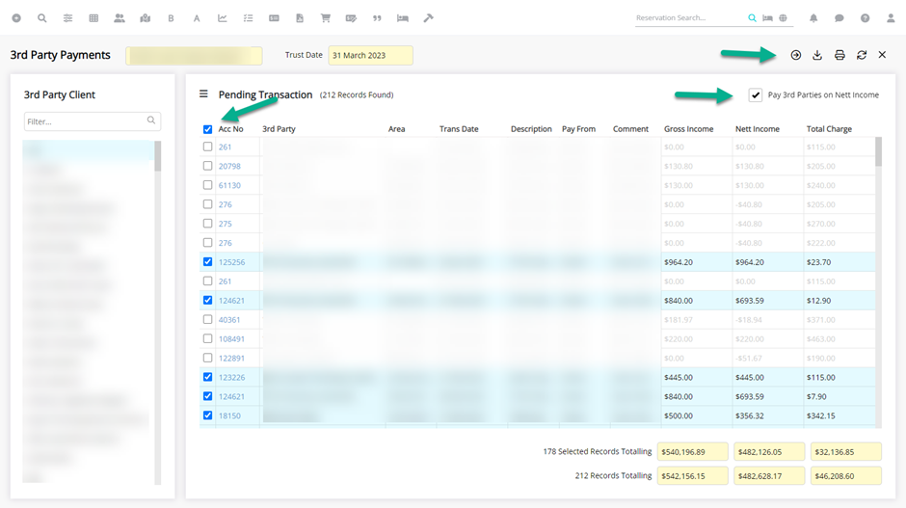Viewport: 906px width, 508px height.
Task: Open the help question mark icon
Action: pos(865,18)
